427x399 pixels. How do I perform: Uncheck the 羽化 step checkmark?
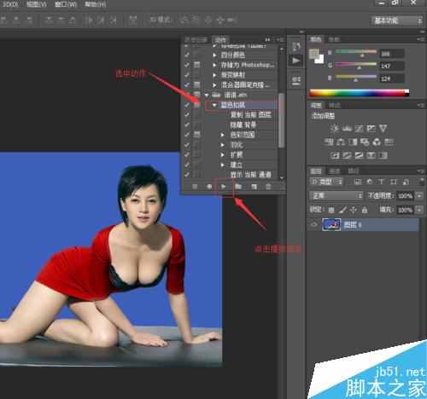pyautogui.click(x=187, y=145)
